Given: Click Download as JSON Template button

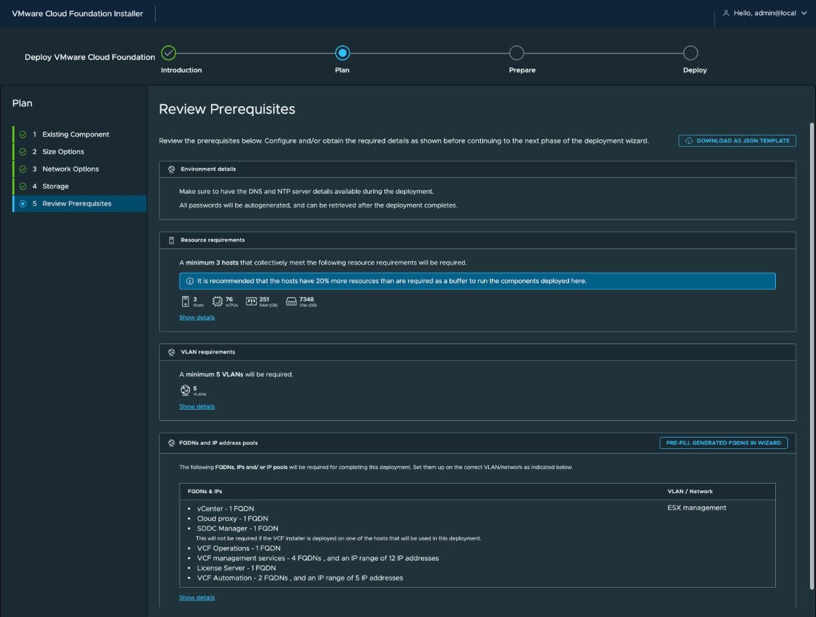Looking at the screenshot, I should click(737, 141).
